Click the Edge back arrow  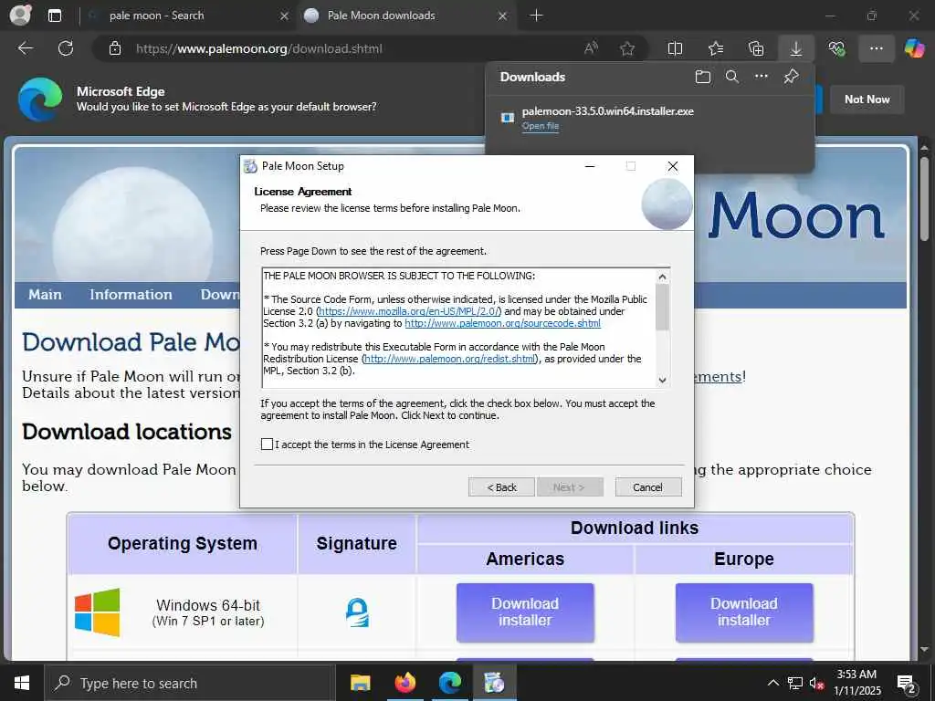(26, 48)
